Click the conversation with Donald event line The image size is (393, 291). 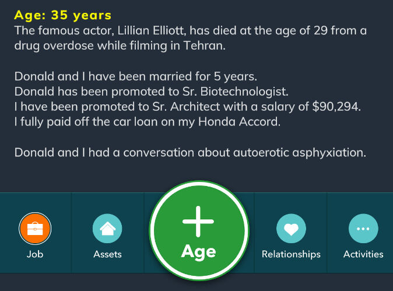(190, 153)
